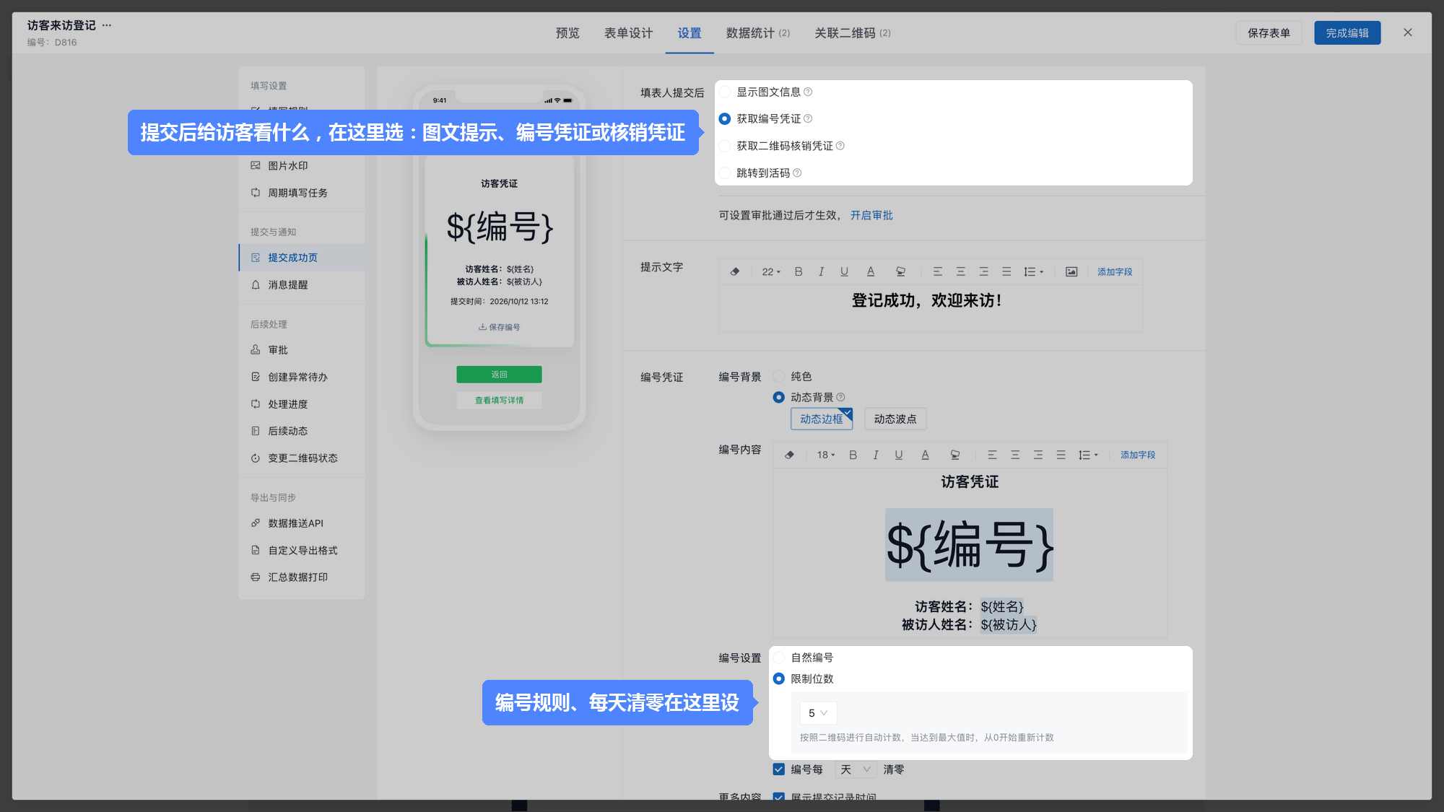Open highlight color in 编号内容 toolbar

click(x=955, y=455)
